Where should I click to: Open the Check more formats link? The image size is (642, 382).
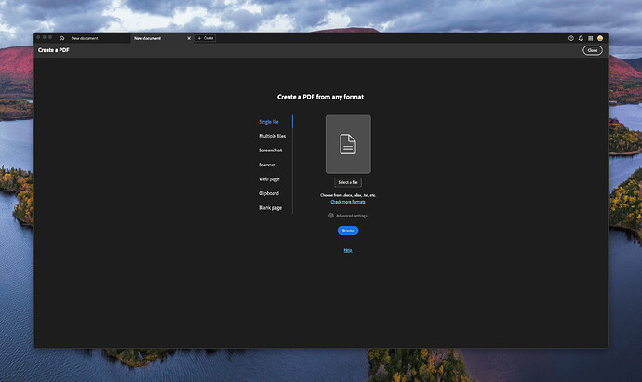[x=348, y=202]
